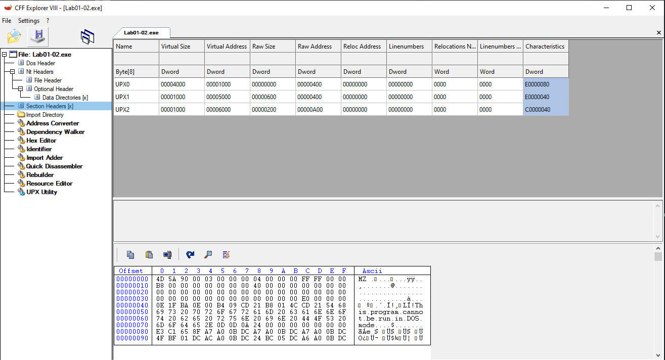Switch to the Lab01-02.exe tab

(141, 32)
